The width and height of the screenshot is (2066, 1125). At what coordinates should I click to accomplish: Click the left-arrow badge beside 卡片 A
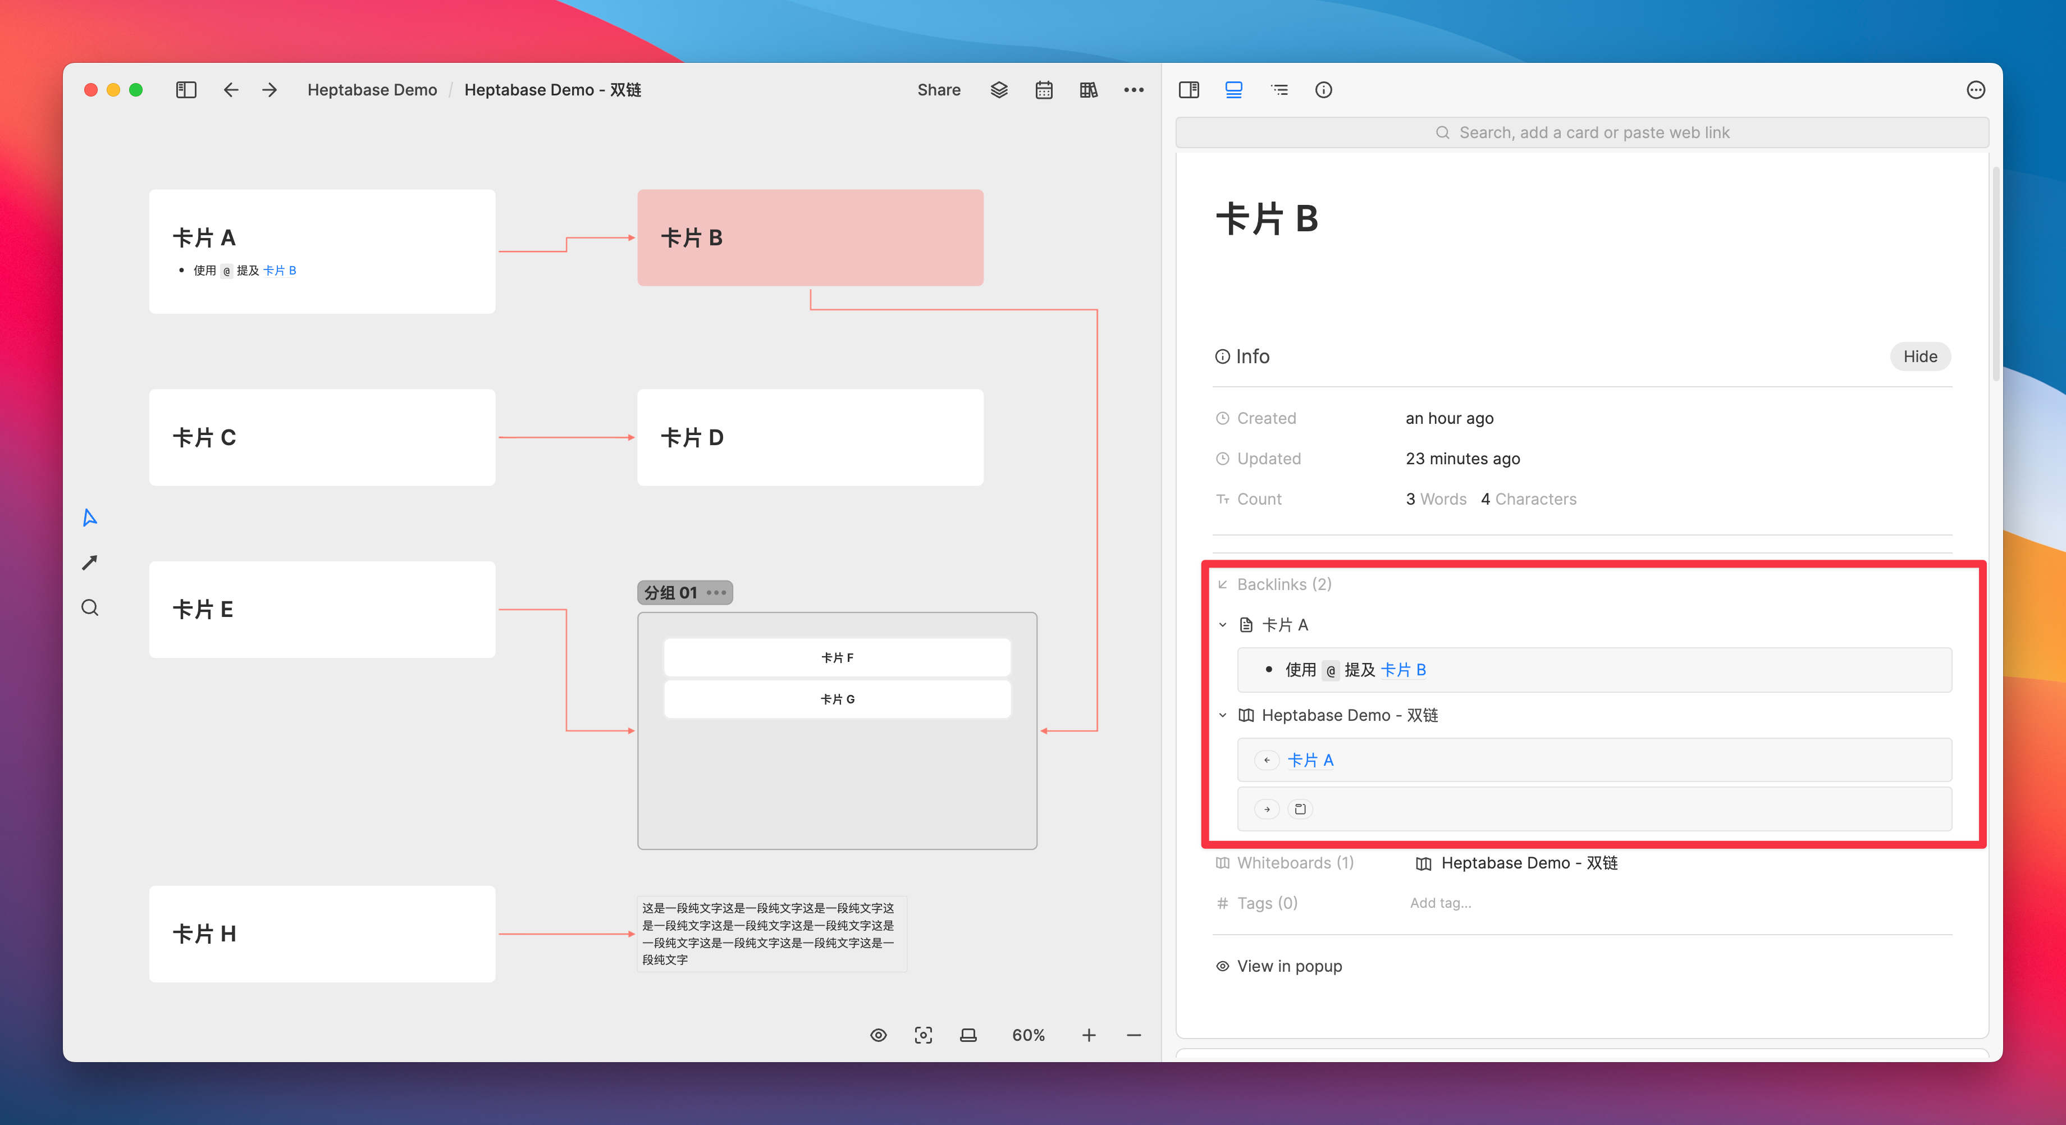click(x=1267, y=760)
